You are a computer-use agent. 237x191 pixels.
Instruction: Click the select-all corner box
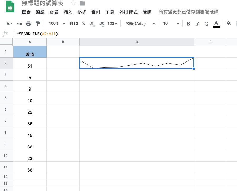(6, 42)
